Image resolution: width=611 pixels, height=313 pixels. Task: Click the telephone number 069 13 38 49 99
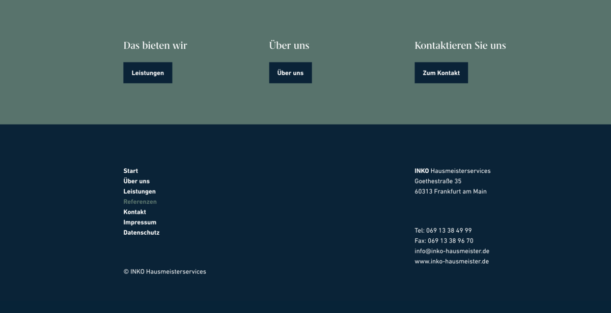(449, 230)
